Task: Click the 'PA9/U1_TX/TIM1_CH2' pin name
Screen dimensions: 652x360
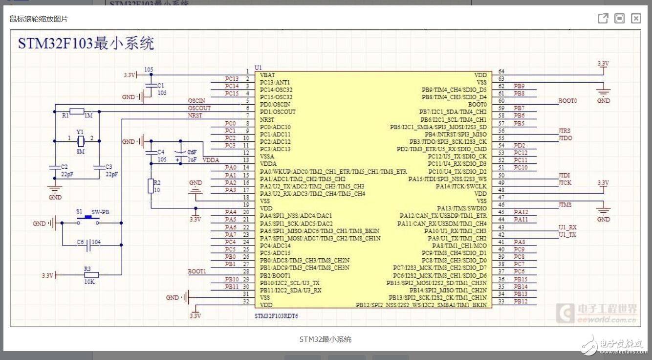Action: pyautogui.click(x=457, y=238)
